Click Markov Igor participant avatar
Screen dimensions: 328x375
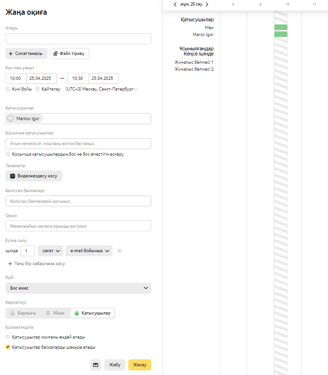[11, 119]
